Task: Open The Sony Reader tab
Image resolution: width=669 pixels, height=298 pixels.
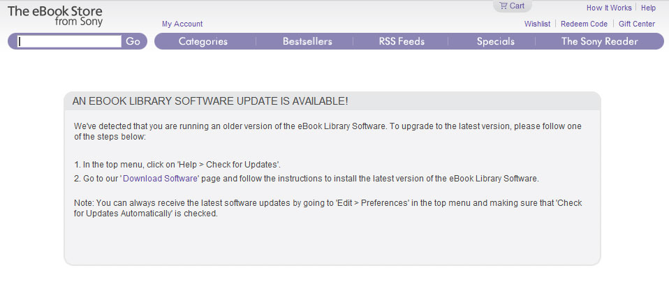Action: 599,41
